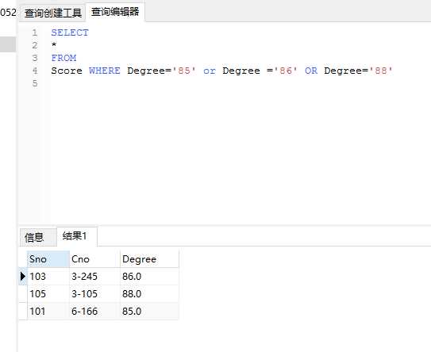Click the Cno cell 3-105
This screenshot has height=352, width=431.
point(94,294)
